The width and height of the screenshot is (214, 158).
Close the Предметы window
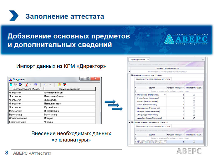click(95, 79)
